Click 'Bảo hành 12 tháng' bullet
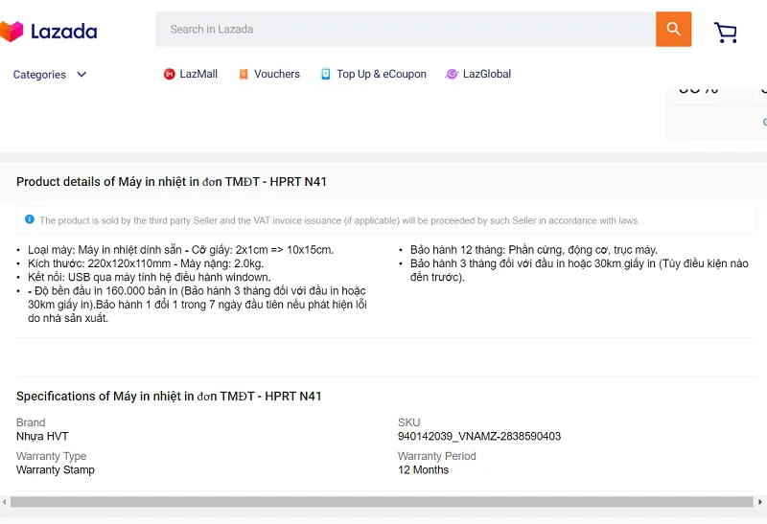 pyautogui.click(x=534, y=250)
